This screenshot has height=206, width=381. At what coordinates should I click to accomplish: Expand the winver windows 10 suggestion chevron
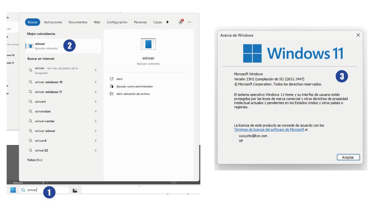(96, 82)
